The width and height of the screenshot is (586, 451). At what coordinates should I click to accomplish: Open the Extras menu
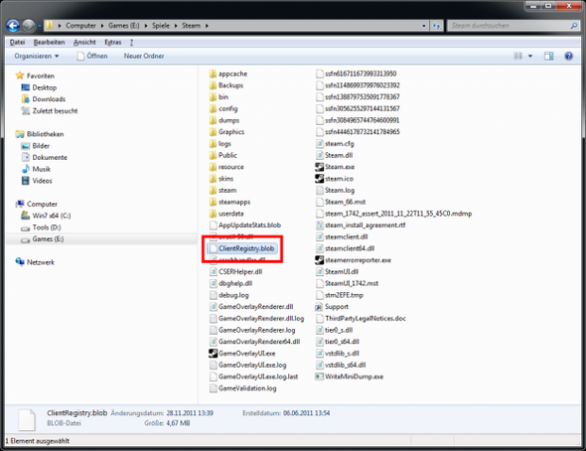[x=113, y=43]
